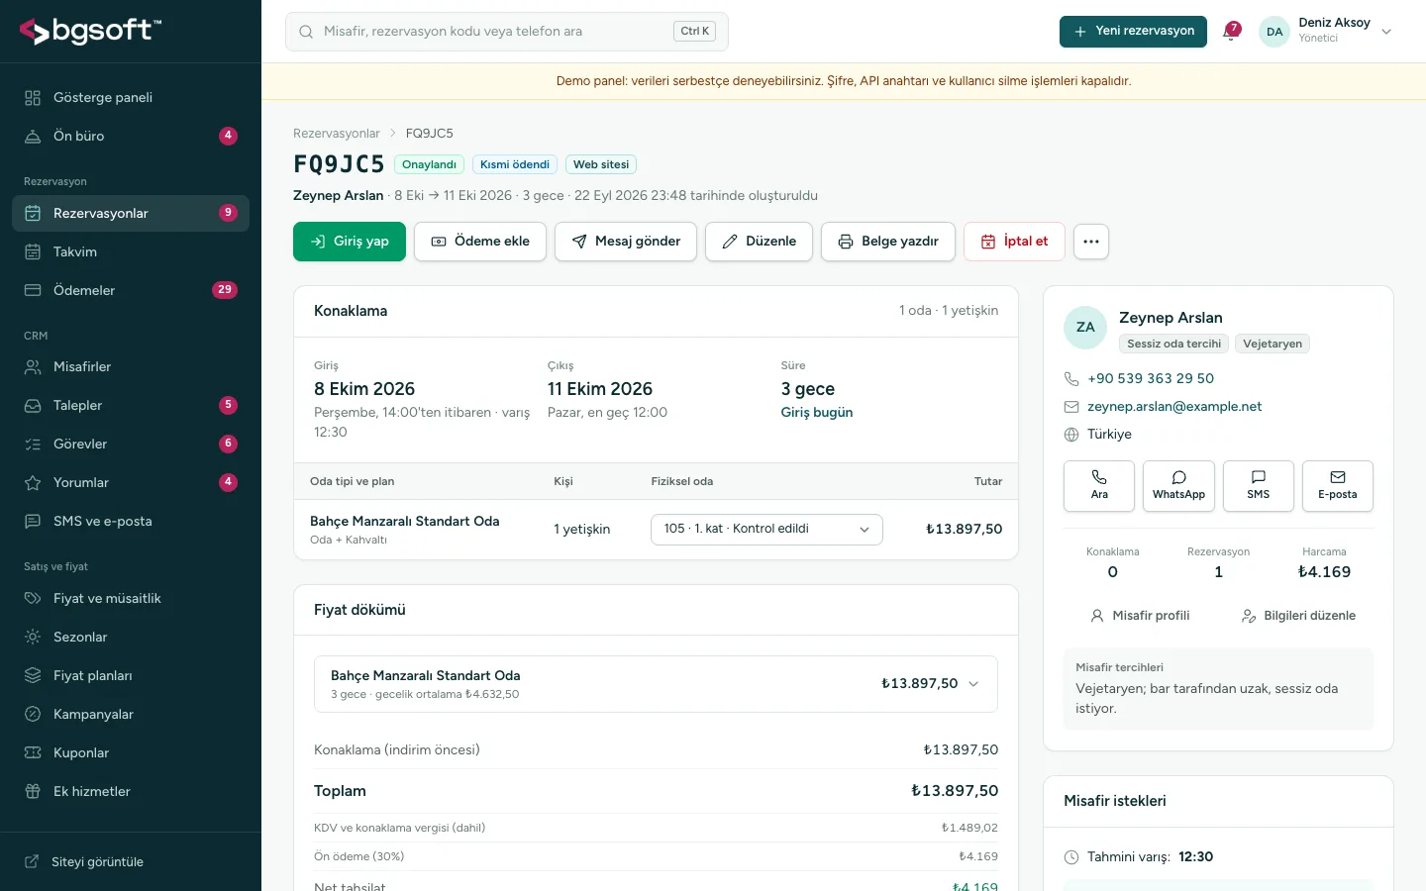The width and height of the screenshot is (1426, 891).
Task: Open the Deniz Aksoy user menu
Action: coord(1326,32)
